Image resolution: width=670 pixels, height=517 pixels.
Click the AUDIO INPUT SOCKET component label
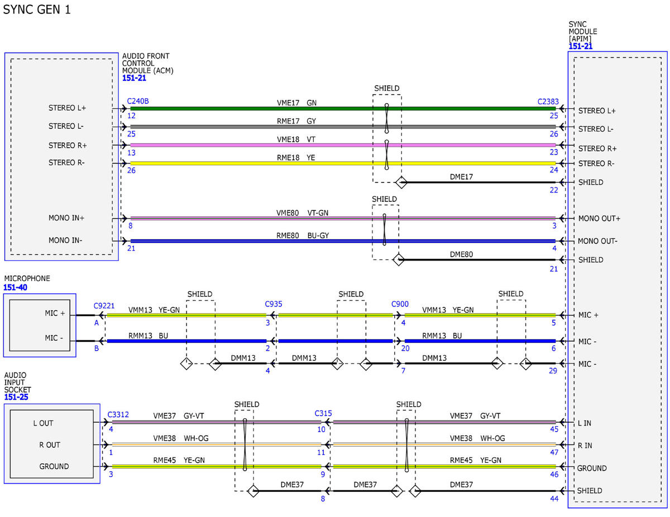pyautogui.click(x=17, y=383)
